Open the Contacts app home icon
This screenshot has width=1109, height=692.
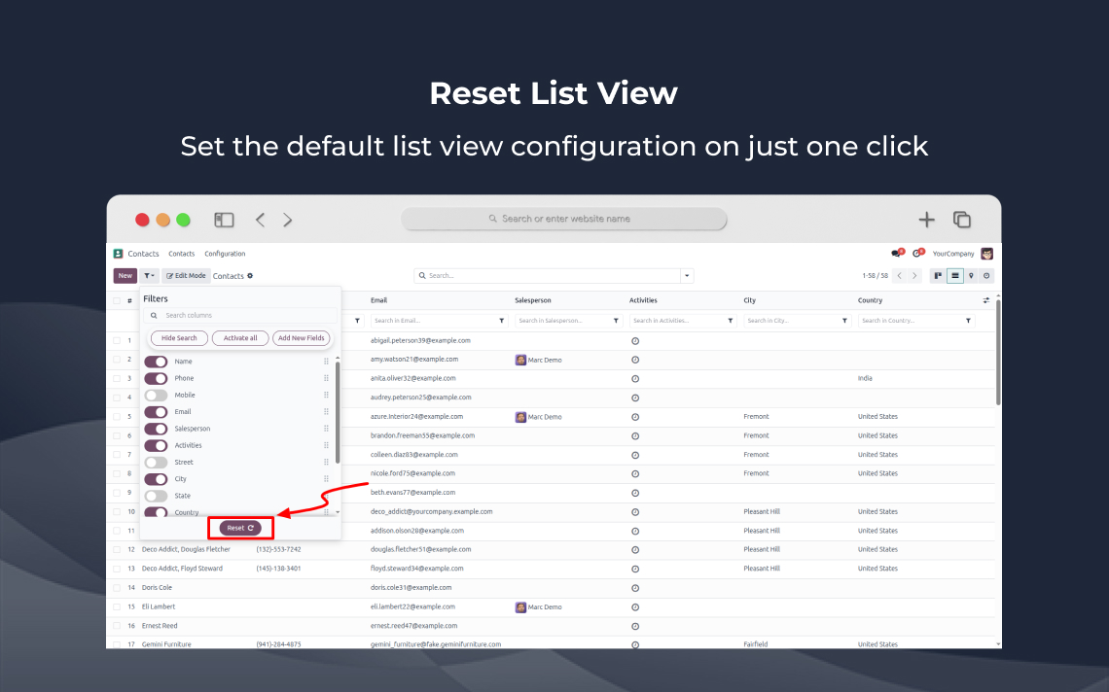click(x=118, y=254)
